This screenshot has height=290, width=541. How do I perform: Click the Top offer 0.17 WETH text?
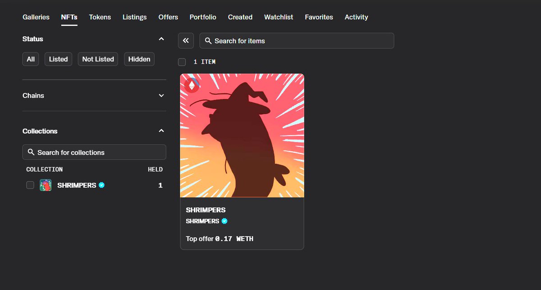pos(220,239)
